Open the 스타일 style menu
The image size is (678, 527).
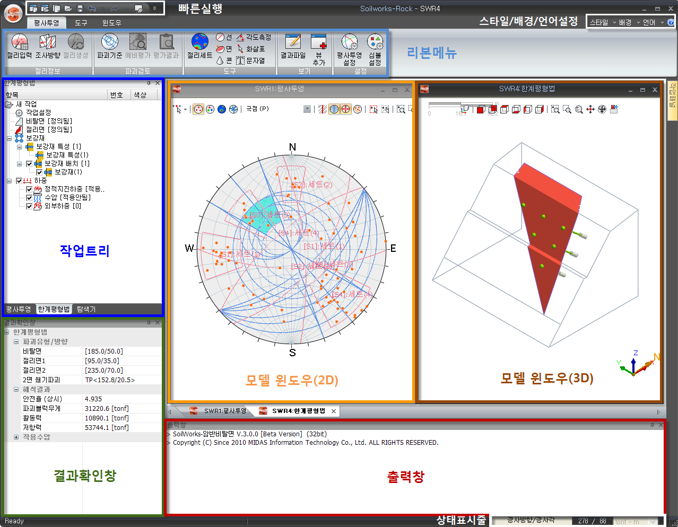pyautogui.click(x=603, y=22)
